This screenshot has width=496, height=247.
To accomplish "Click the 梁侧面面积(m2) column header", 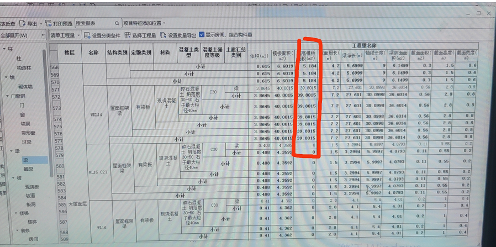I will [x=398, y=55].
